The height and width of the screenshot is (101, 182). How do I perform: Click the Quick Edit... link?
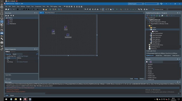pos(8,75)
